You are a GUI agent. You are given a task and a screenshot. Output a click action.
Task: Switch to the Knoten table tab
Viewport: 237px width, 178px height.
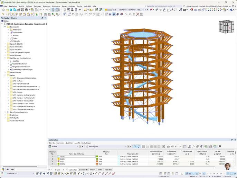[x=93, y=170]
